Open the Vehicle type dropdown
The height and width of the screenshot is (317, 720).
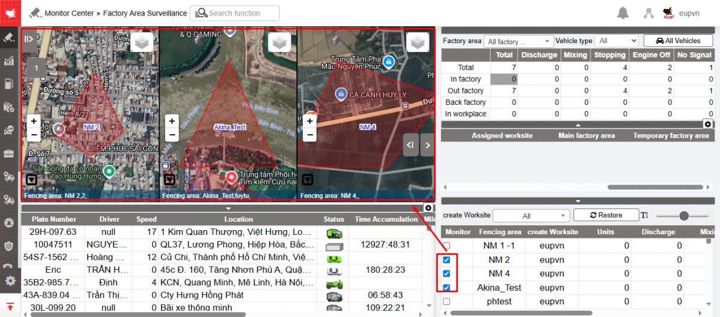tap(617, 41)
